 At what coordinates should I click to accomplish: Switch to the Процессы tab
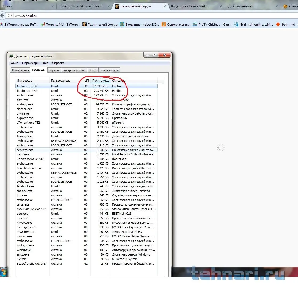(x=38, y=70)
